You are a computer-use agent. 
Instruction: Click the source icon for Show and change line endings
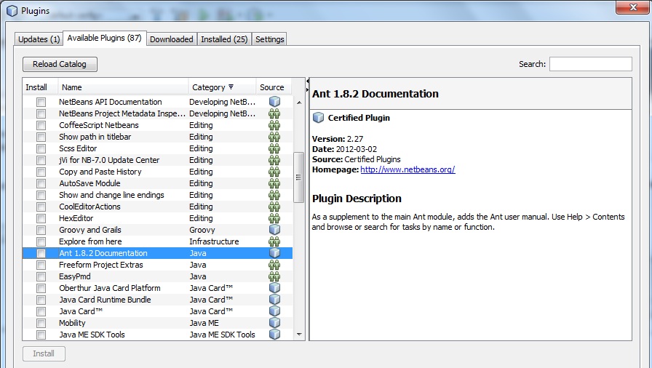(274, 195)
